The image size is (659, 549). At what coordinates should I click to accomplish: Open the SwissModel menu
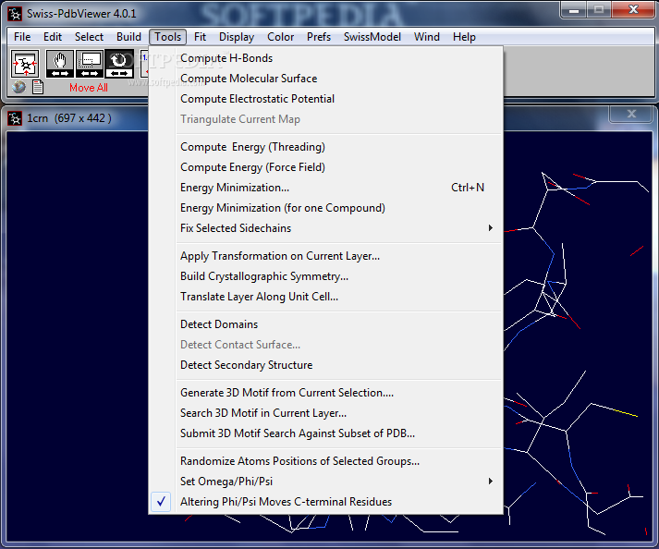(372, 37)
